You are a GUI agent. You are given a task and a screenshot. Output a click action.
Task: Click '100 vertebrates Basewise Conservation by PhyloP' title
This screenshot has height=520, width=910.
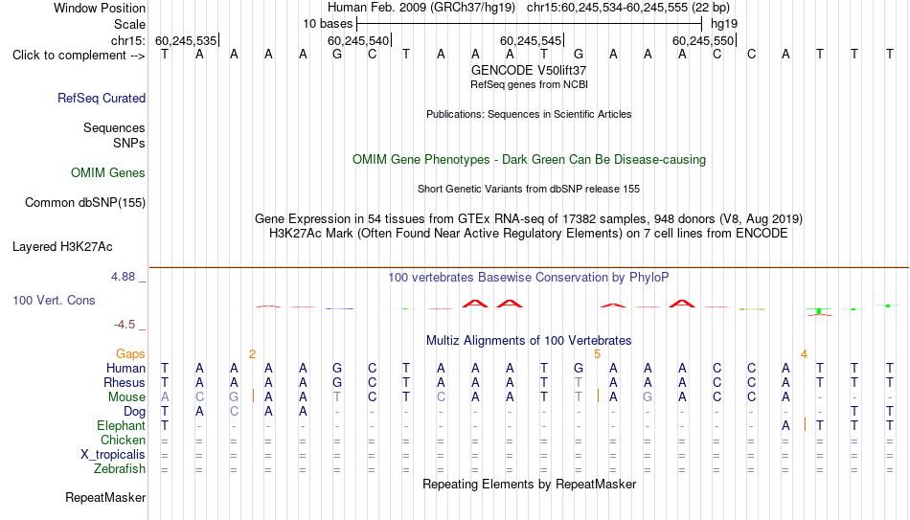click(529, 278)
